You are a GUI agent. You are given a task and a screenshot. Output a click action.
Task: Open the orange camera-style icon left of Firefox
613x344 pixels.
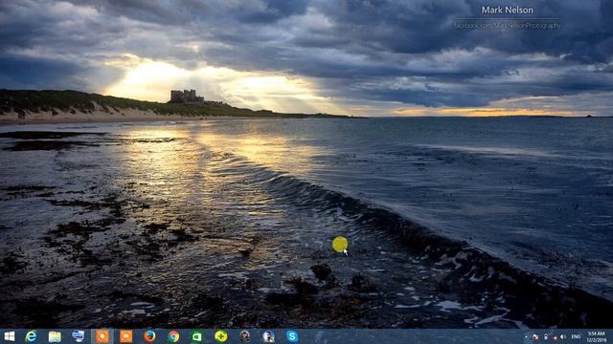(125, 336)
